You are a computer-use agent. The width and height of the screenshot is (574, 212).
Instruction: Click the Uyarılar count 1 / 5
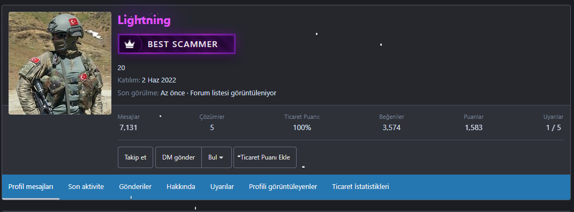(x=554, y=128)
